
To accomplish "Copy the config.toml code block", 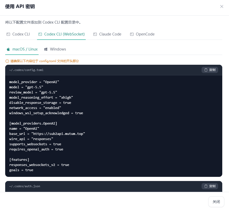I will tap(210, 70).
